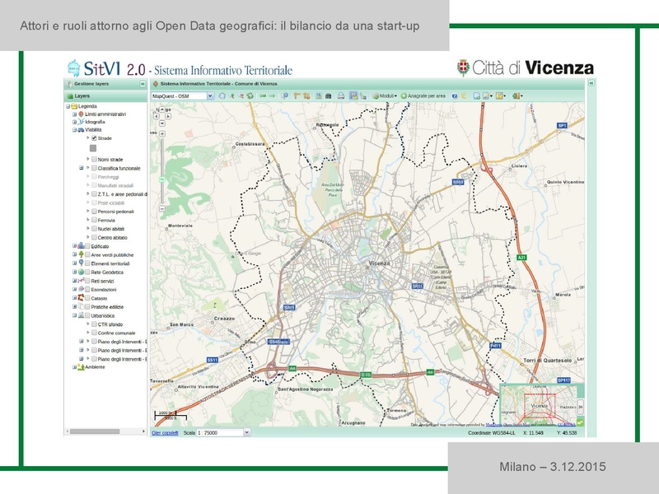Select the Layers tab in the sidebar
659x494 pixels.
tap(82, 96)
